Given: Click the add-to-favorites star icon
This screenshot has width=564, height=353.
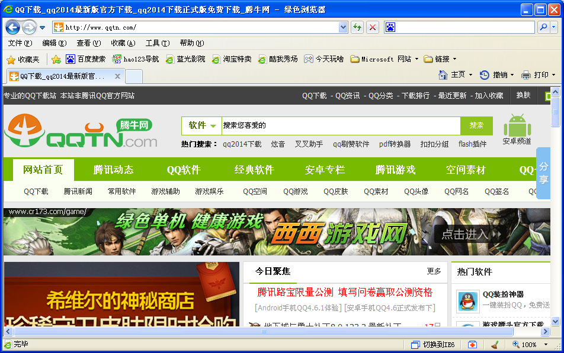Looking at the screenshot, I should [x=56, y=59].
